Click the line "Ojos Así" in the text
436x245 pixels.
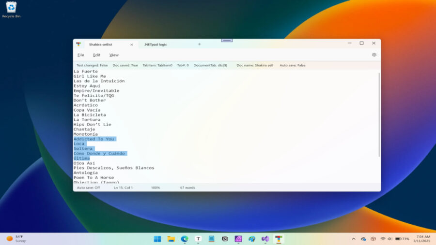(x=84, y=163)
